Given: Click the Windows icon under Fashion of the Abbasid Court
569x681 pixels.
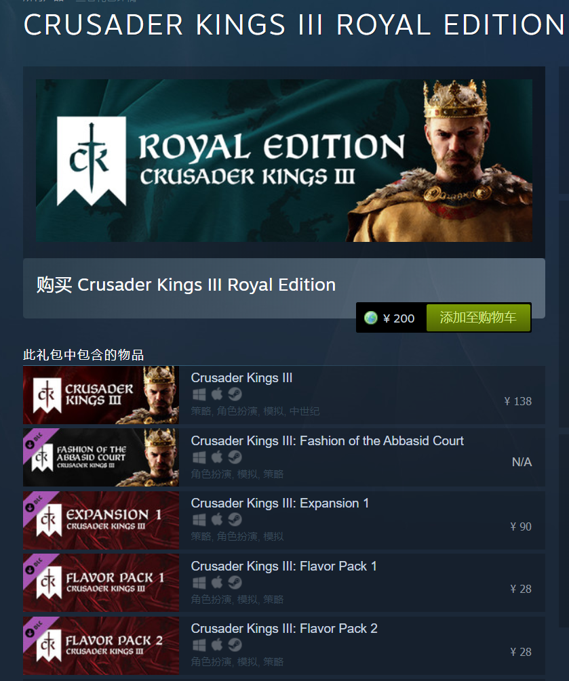Looking at the screenshot, I should pos(199,457).
